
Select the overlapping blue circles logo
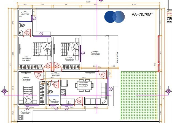click(x=114, y=17)
